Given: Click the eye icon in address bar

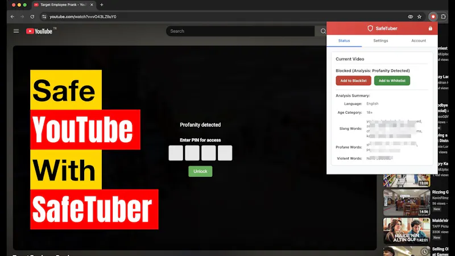Looking at the screenshot, I should (410, 17).
